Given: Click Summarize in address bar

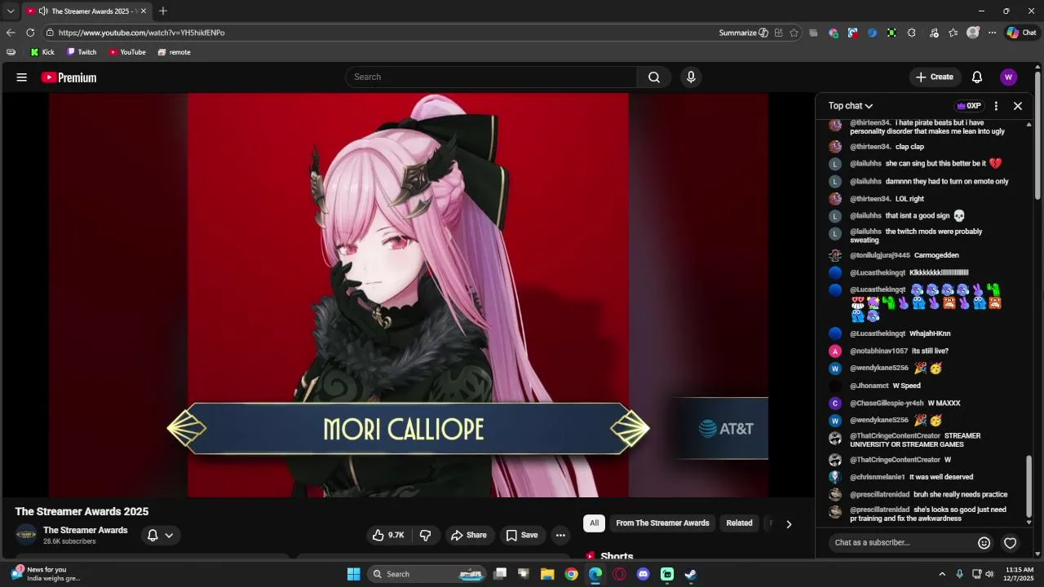Looking at the screenshot, I should coord(743,33).
